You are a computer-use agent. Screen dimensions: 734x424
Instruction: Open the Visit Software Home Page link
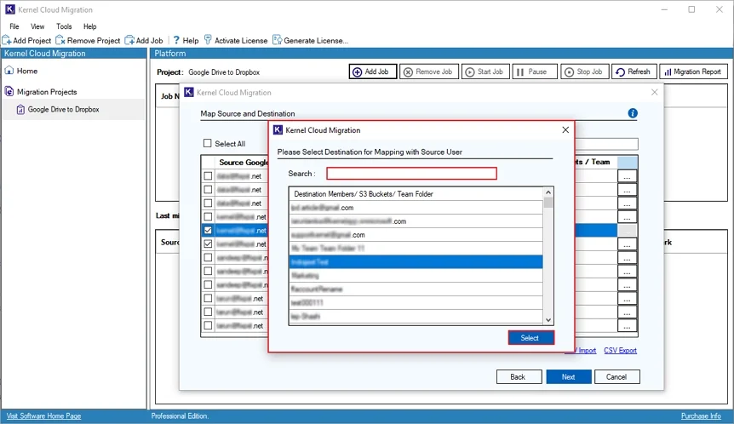[43, 416]
